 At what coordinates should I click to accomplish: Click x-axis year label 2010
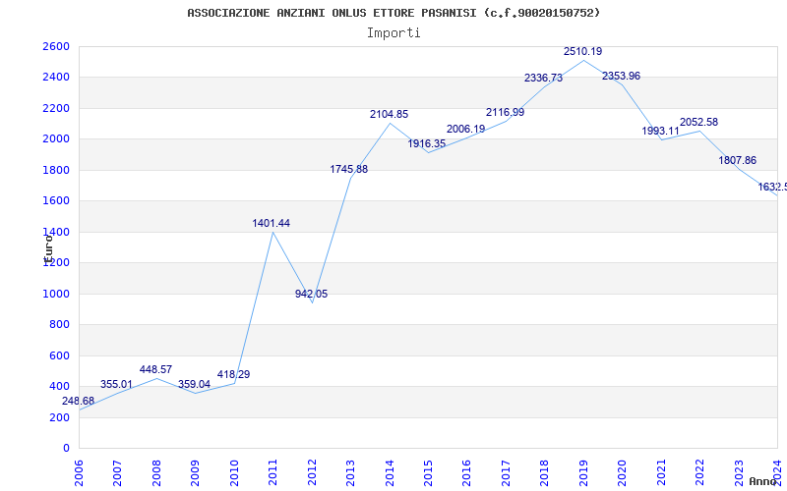[x=234, y=472]
